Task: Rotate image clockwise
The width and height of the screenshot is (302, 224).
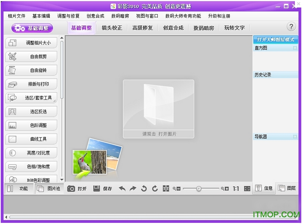Action: click(x=155, y=189)
